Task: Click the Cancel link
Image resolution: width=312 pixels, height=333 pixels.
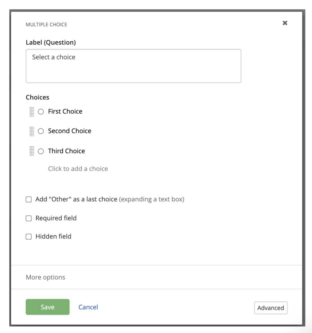Action: pyautogui.click(x=88, y=307)
